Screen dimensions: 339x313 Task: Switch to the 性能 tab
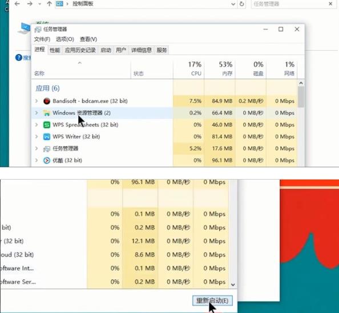(55, 50)
